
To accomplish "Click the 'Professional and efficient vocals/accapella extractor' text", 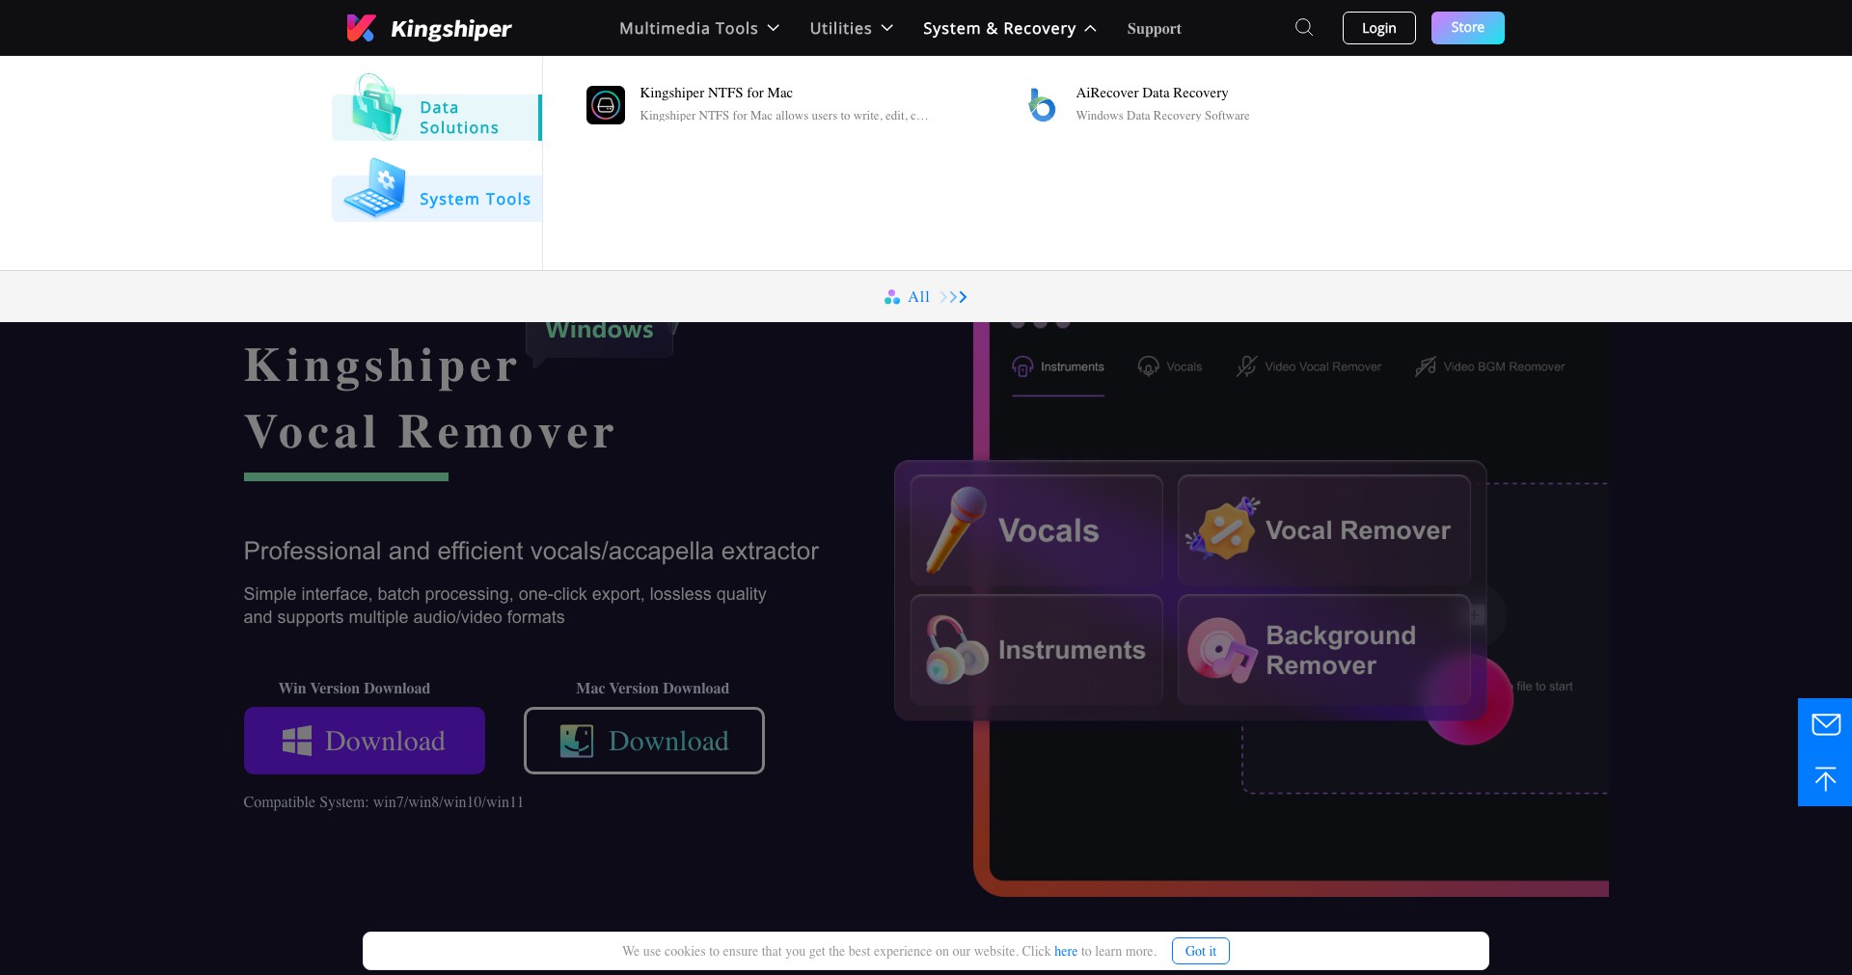I will tap(531, 551).
